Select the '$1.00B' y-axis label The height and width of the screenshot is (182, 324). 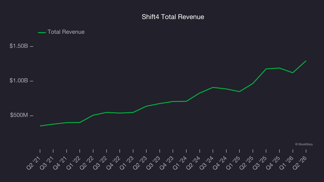(x=19, y=81)
